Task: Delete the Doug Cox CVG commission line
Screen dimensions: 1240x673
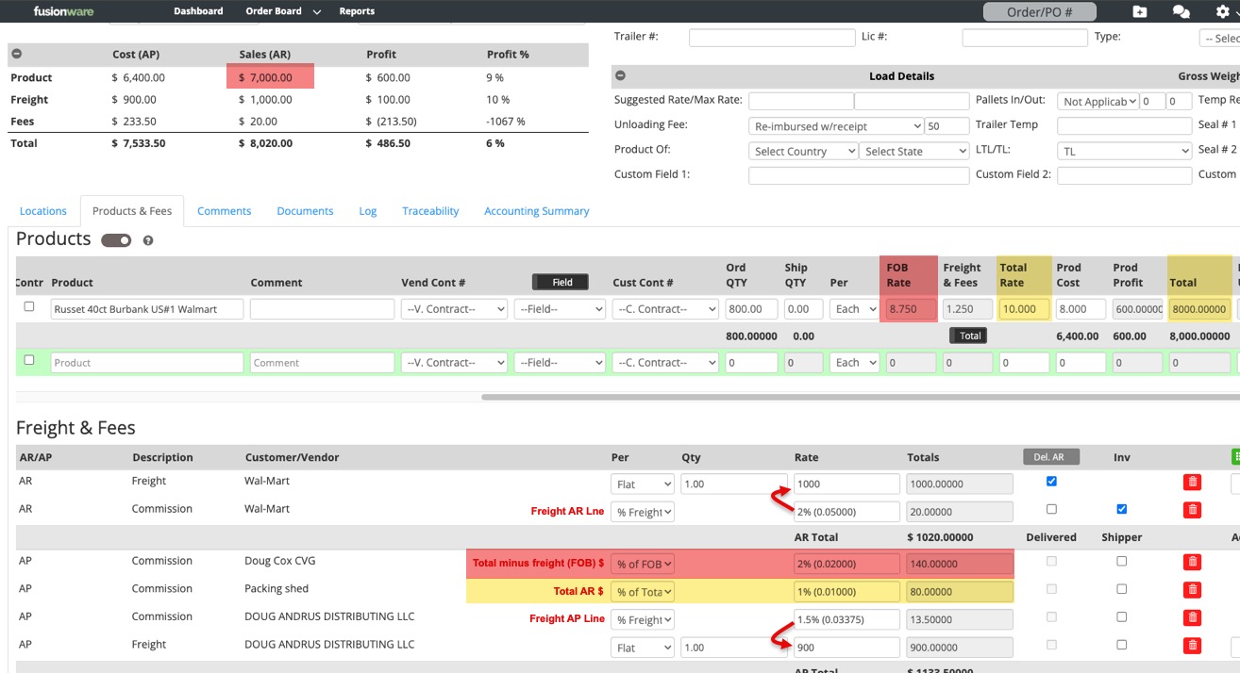Action: click(1192, 563)
